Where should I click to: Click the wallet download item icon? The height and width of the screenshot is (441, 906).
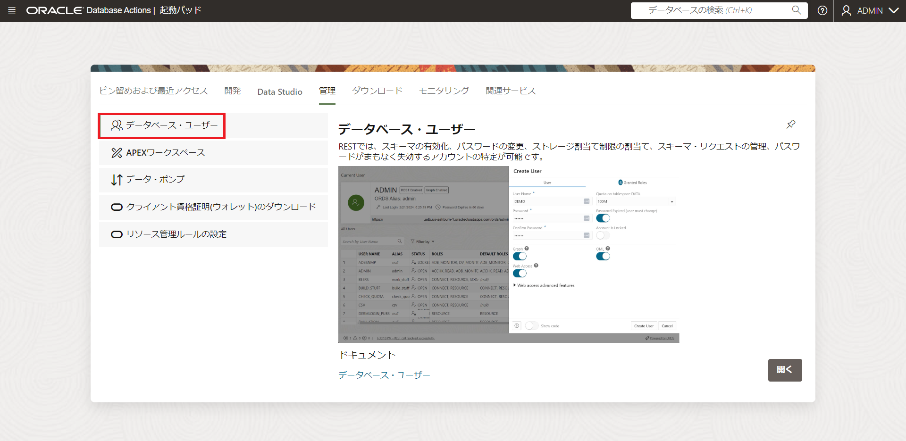116,207
